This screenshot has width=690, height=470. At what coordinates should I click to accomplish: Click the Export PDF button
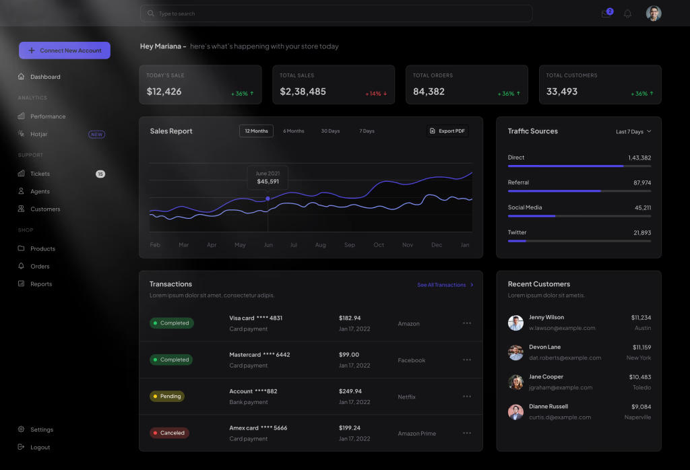coord(447,131)
